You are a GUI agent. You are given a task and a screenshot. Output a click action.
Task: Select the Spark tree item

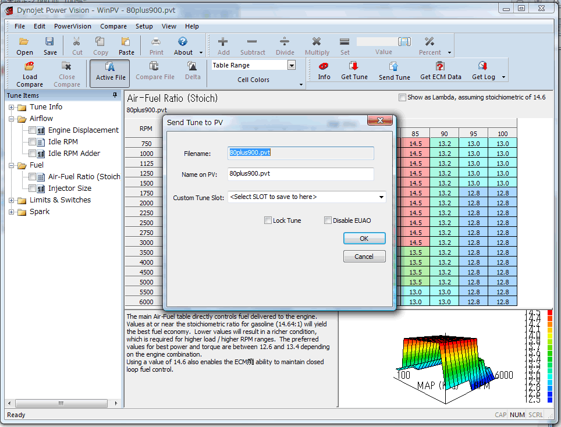40,211
